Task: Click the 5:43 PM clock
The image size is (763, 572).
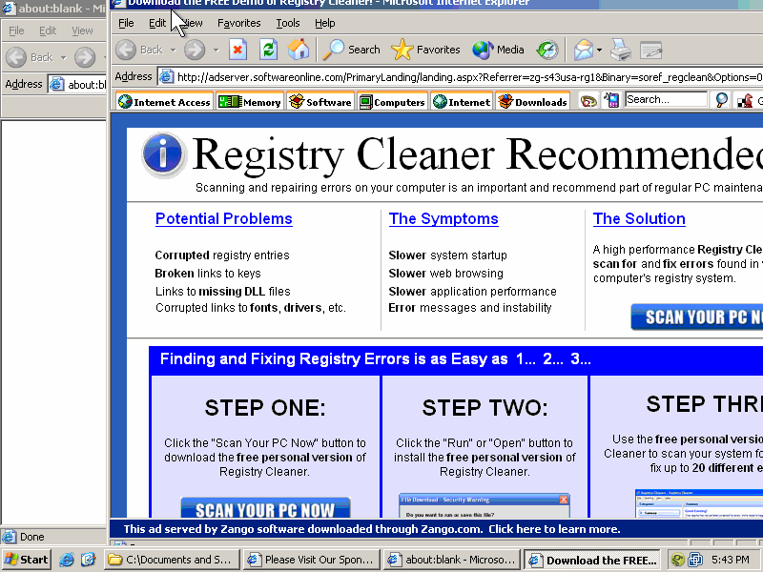Action: (x=730, y=560)
